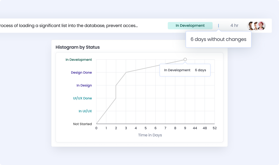The height and width of the screenshot is (165, 279).
Task: Click day 44 on the x-axis
Action: (x=195, y=128)
